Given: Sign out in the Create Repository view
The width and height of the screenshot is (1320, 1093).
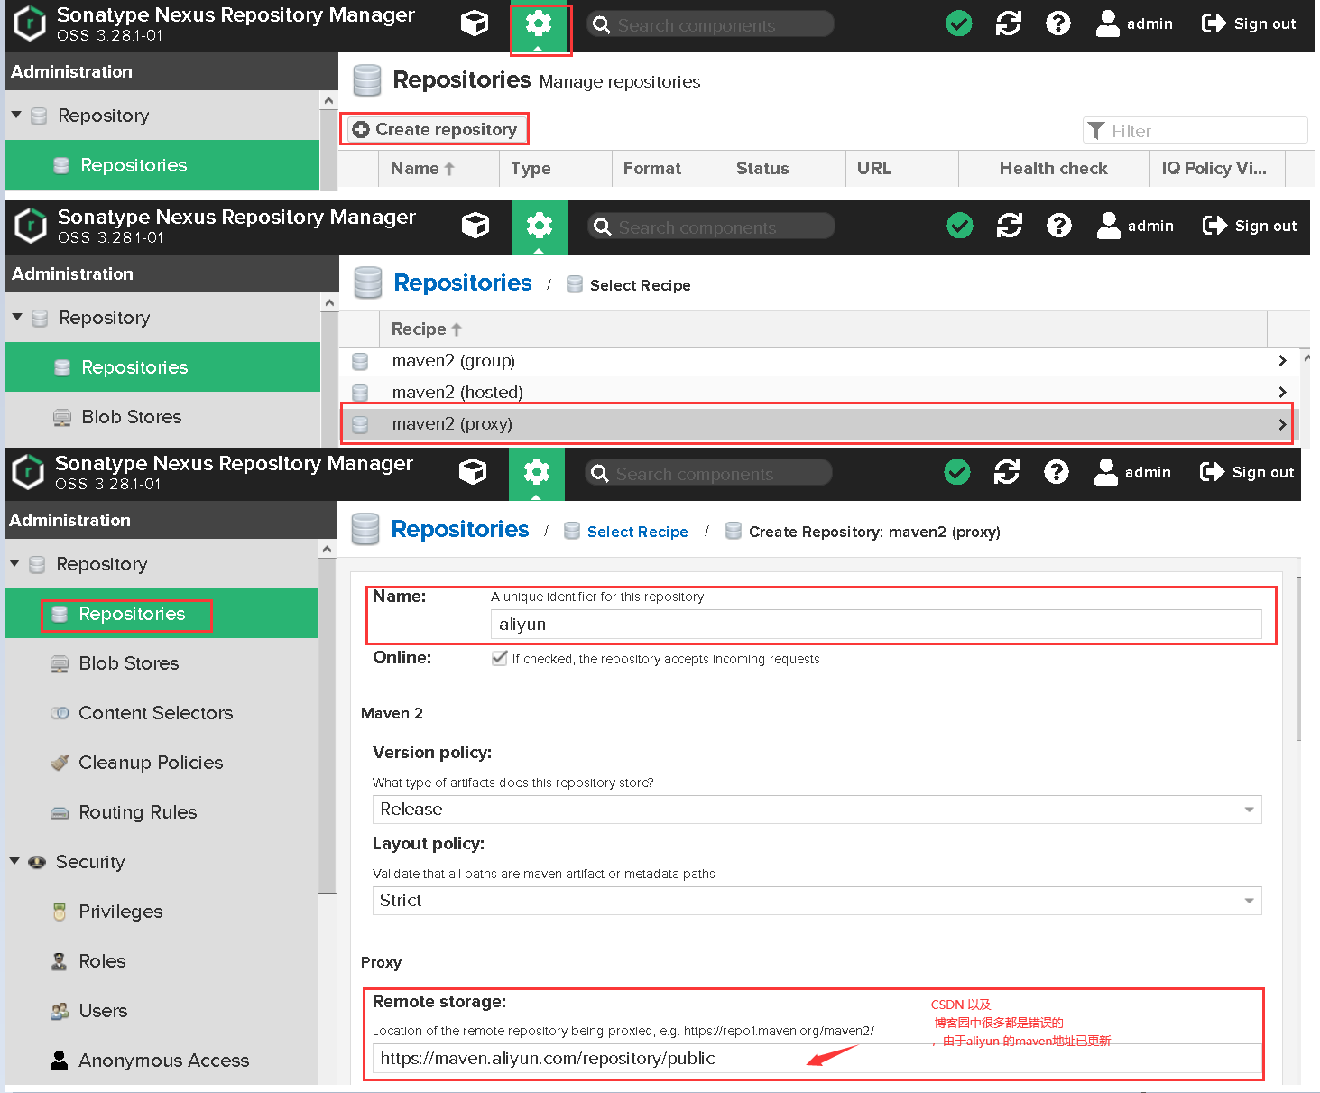Looking at the screenshot, I should pyautogui.click(x=1247, y=472).
